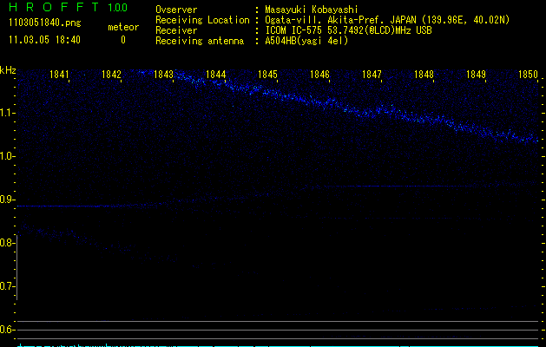This screenshot has height=347, width=546.
Task: Click the meteor count label
Action: (122, 27)
